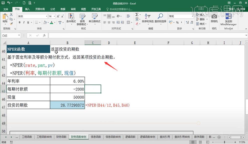Click the Fill Color paint bucket icon
Image resolution: width=248 pixels, height=144 pixels.
[x=45, y=22]
